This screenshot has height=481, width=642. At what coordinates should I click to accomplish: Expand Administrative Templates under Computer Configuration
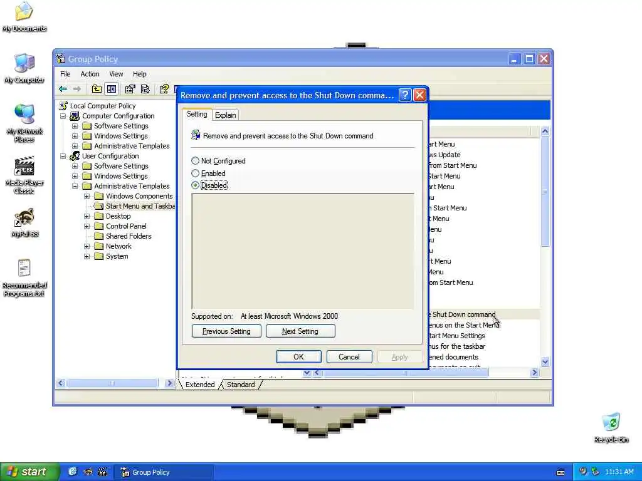coord(75,146)
